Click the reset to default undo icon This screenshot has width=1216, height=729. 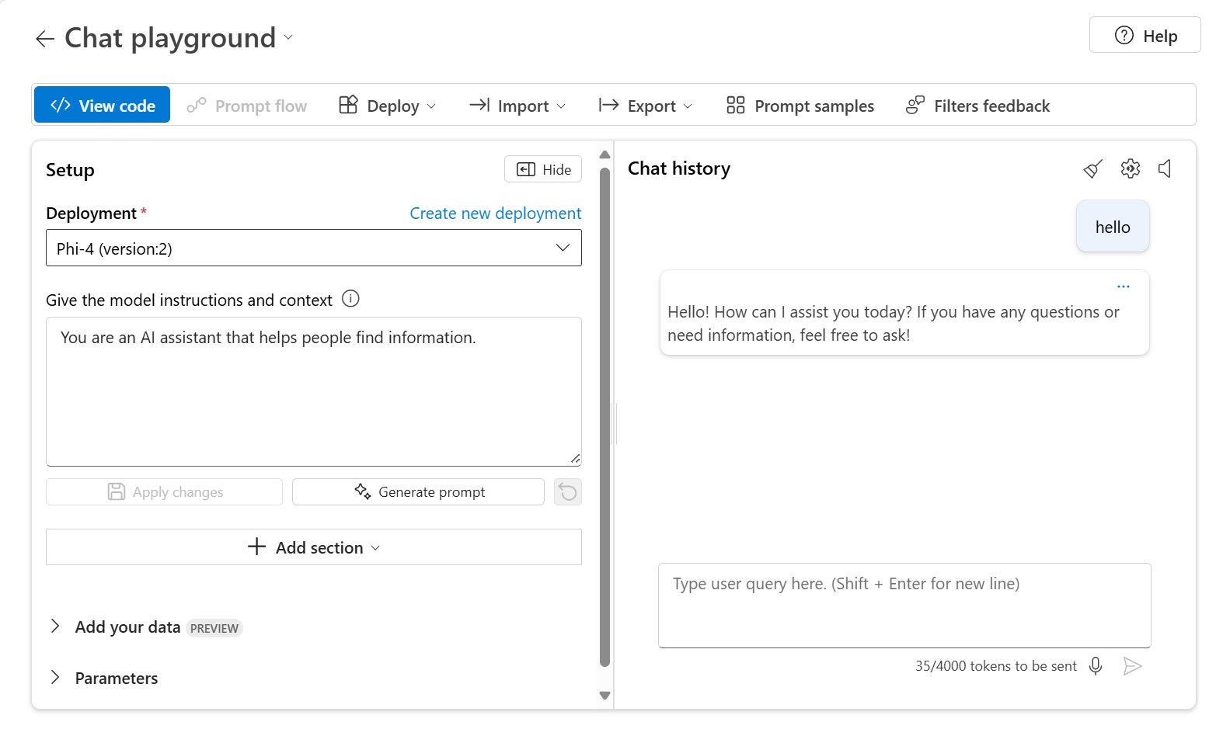(568, 491)
